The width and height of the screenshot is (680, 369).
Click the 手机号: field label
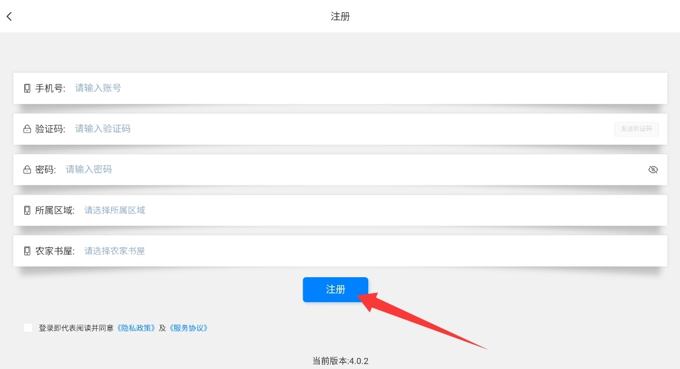point(50,88)
